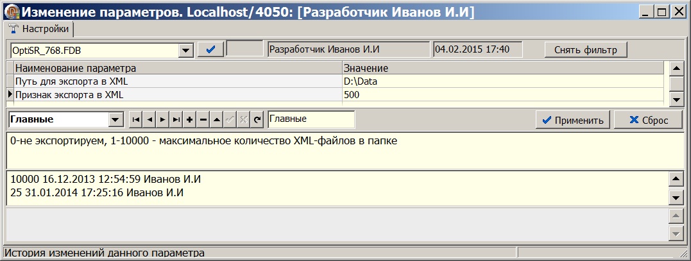This screenshot has width=691, height=261.
Task: Minimize the Изменение параметров window
Action: [x=647, y=12]
